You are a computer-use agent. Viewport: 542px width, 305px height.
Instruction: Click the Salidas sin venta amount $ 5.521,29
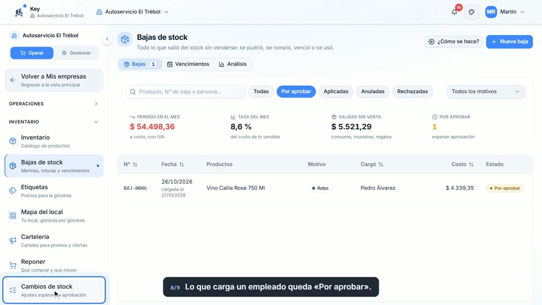pyautogui.click(x=351, y=127)
